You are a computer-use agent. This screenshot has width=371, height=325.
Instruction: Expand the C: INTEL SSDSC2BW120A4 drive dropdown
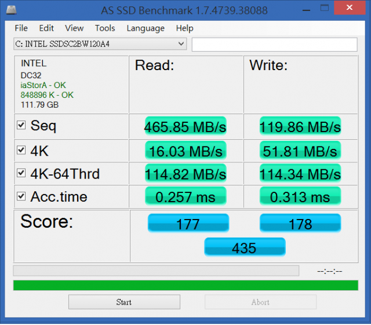point(100,44)
